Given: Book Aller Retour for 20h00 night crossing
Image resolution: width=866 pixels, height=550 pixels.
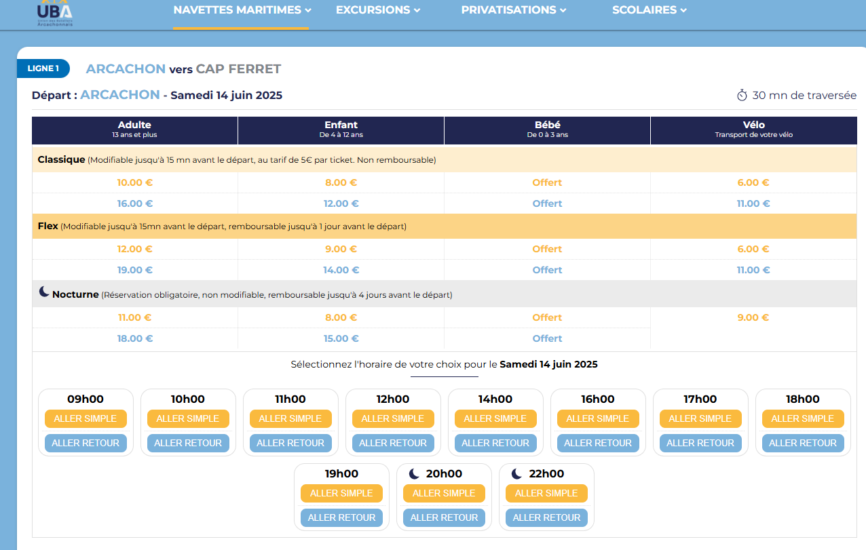Looking at the screenshot, I should click(444, 517).
